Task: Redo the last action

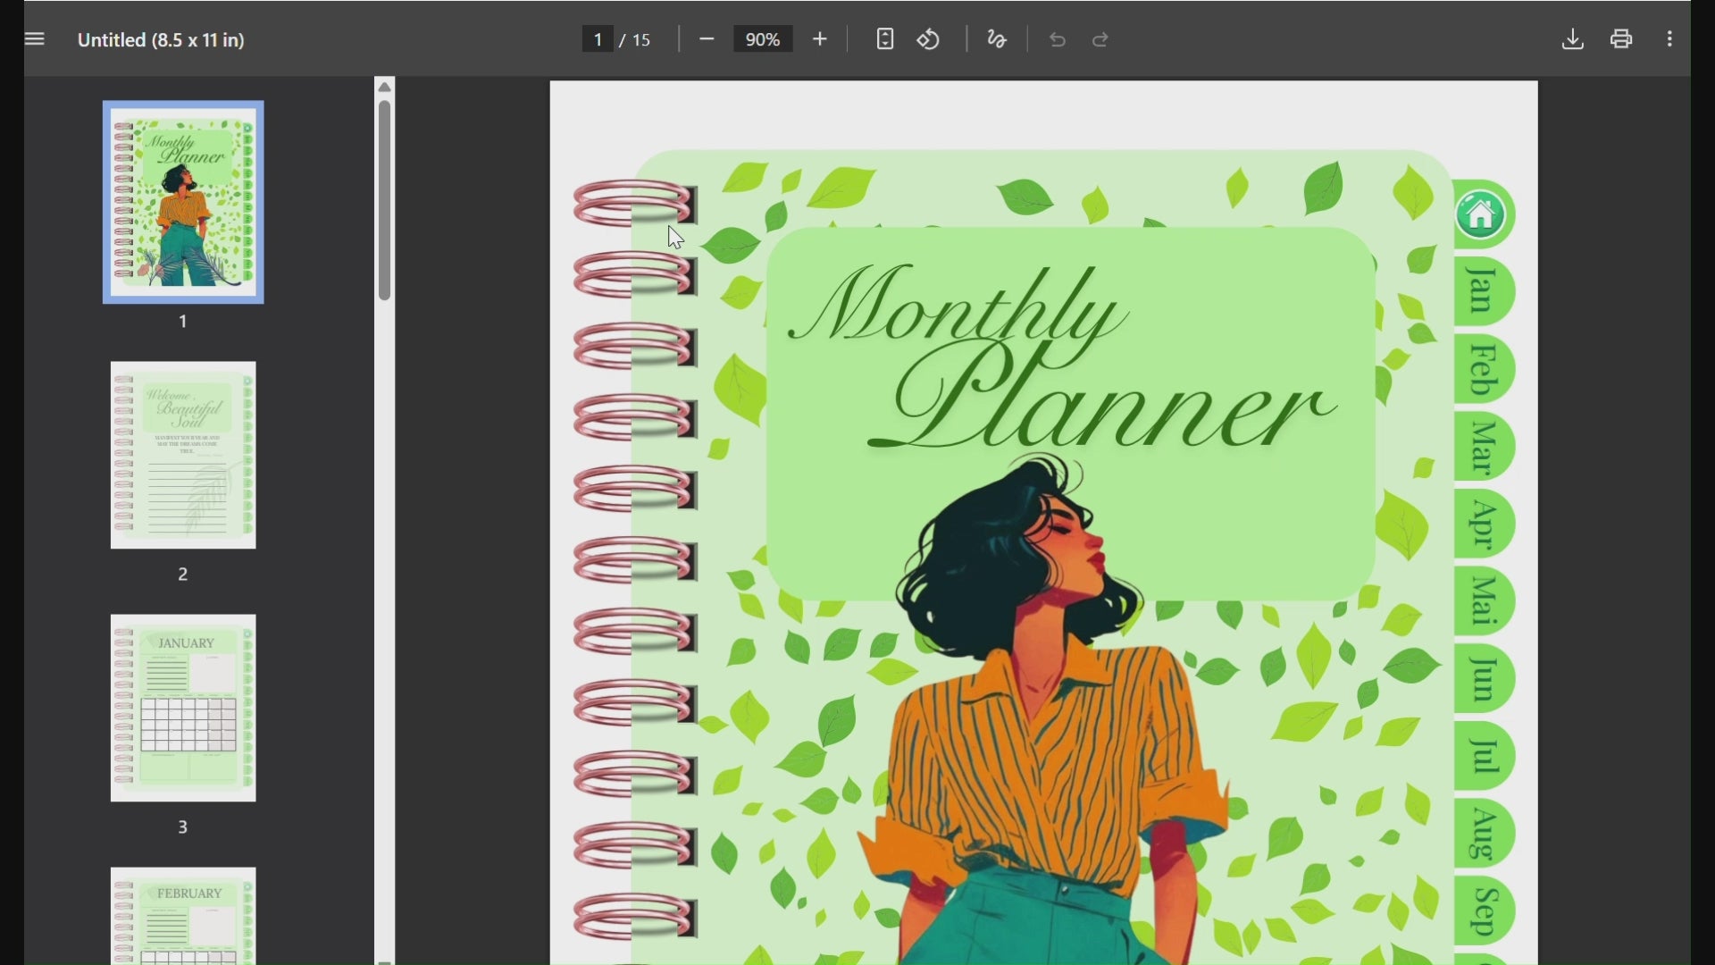Action: pos(1100,39)
